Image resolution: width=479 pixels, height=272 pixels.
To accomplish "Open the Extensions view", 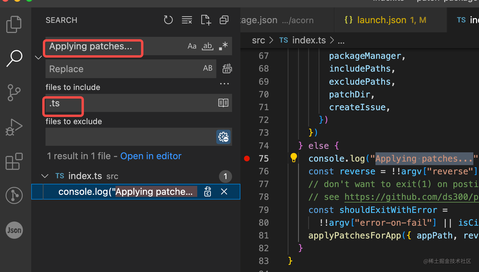I will click(14, 162).
